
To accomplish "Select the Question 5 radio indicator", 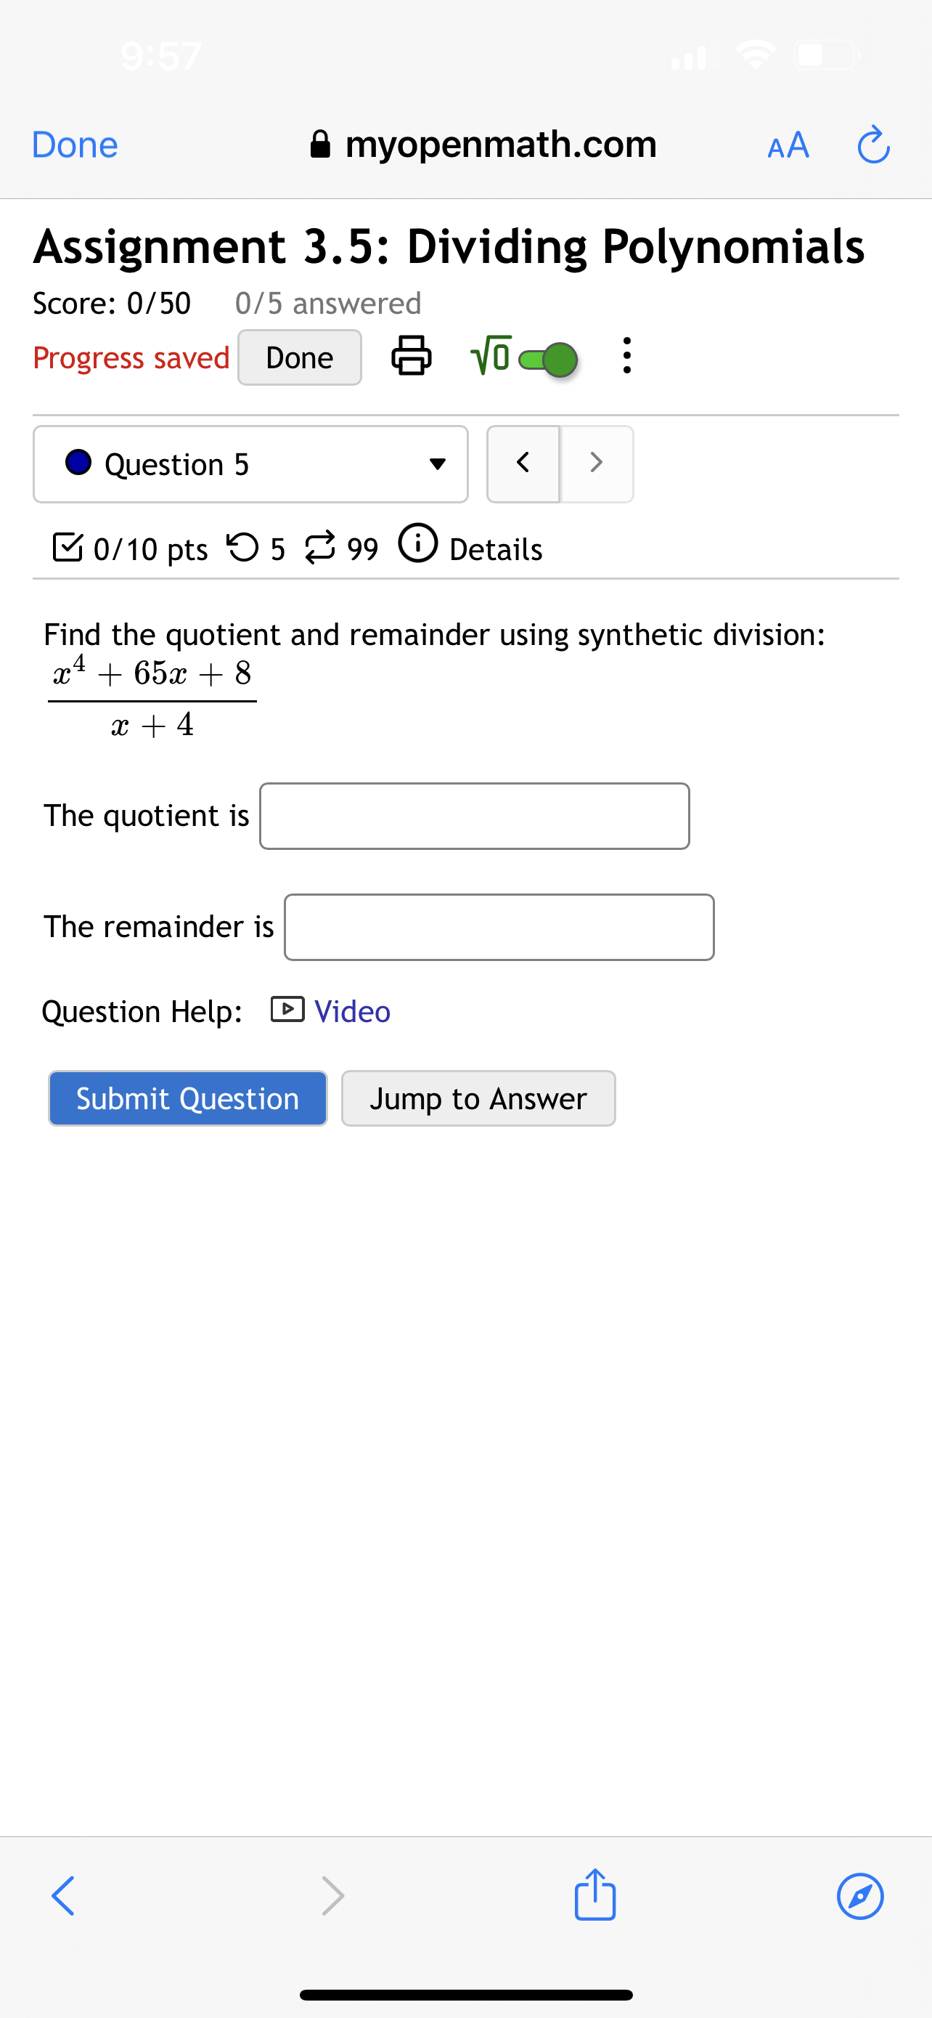I will pos(78,463).
